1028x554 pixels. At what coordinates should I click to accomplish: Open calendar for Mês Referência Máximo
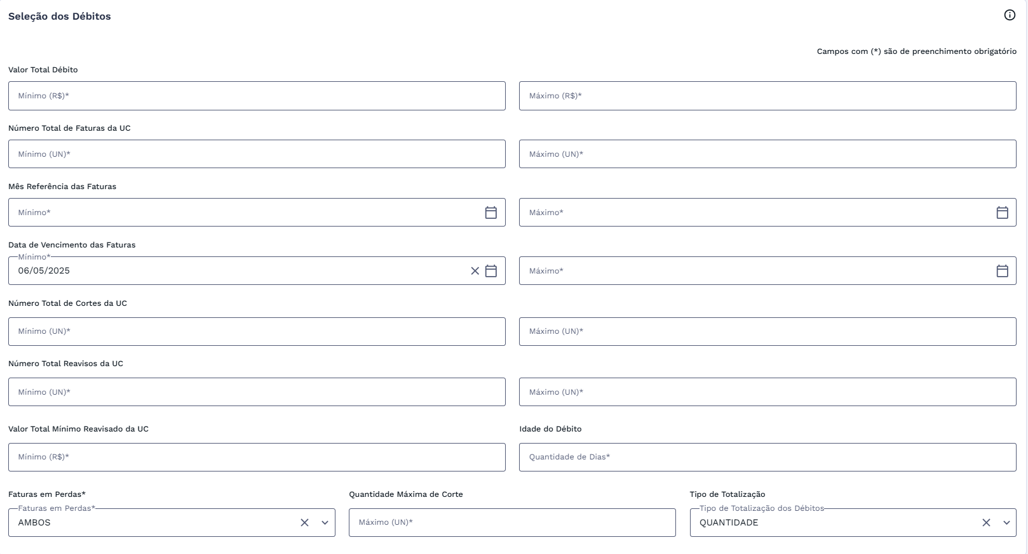pyautogui.click(x=1002, y=213)
